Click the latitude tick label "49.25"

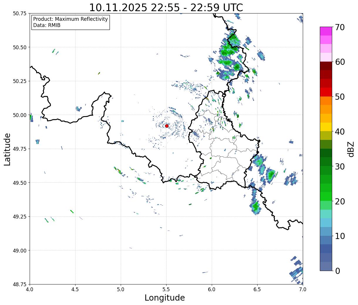click(20, 217)
